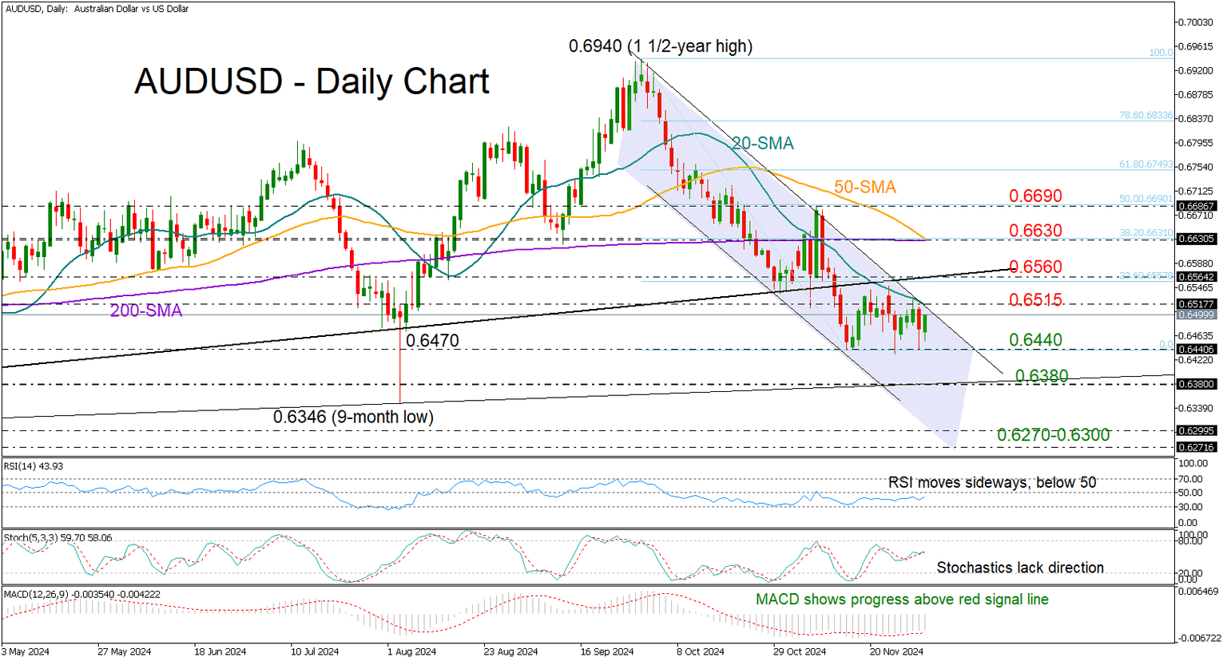The height and width of the screenshot is (661, 1227).
Task: Click the '1 Aug 2024' date on time axis
Action: pos(412,651)
